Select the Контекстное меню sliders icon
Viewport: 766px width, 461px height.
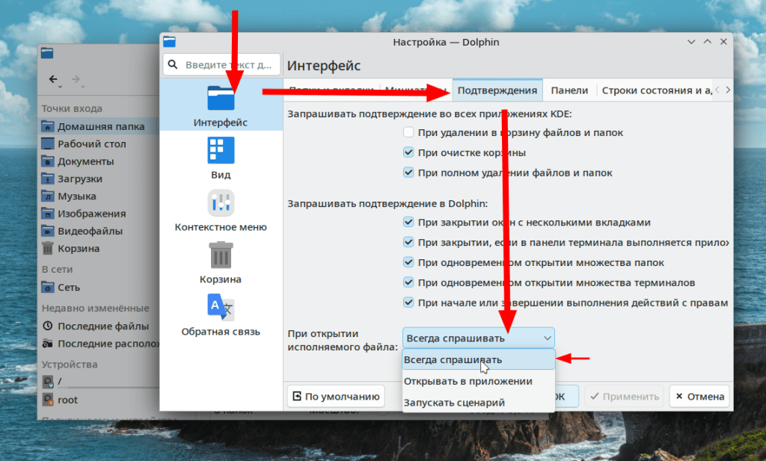pyautogui.click(x=221, y=202)
